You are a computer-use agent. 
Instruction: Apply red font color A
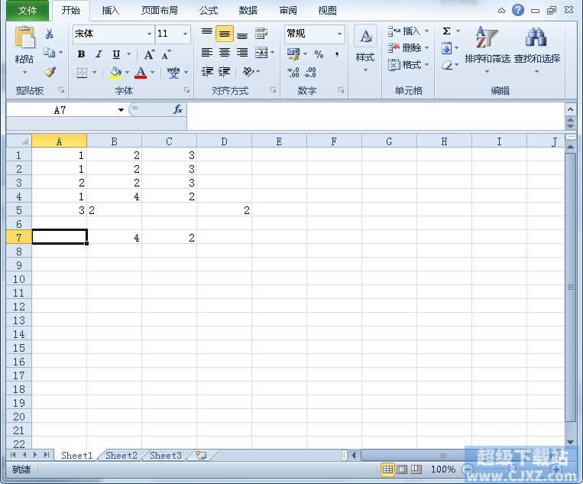click(141, 72)
